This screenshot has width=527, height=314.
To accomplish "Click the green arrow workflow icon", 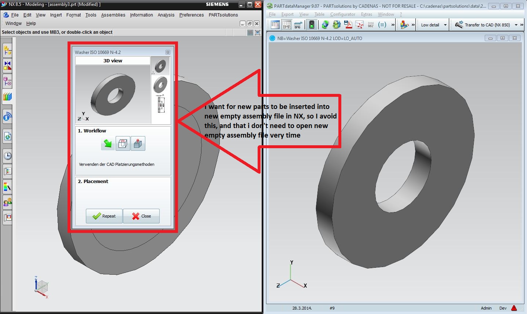I will point(108,143).
